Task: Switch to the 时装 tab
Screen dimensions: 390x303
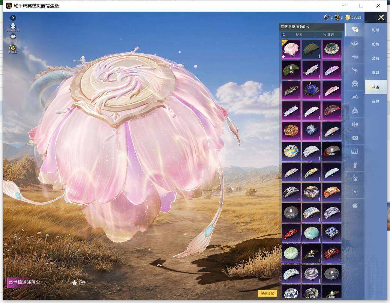Action: (x=376, y=30)
